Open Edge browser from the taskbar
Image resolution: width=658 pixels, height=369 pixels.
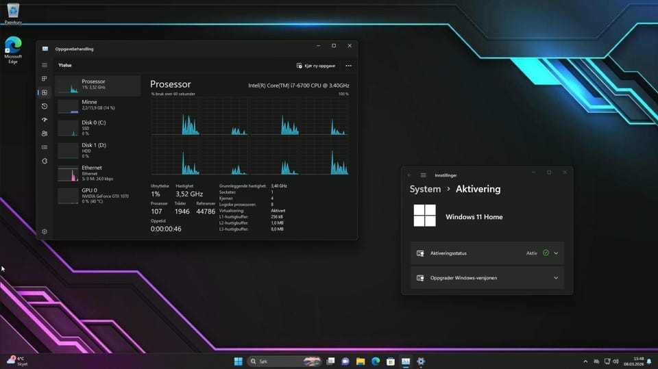point(376,361)
